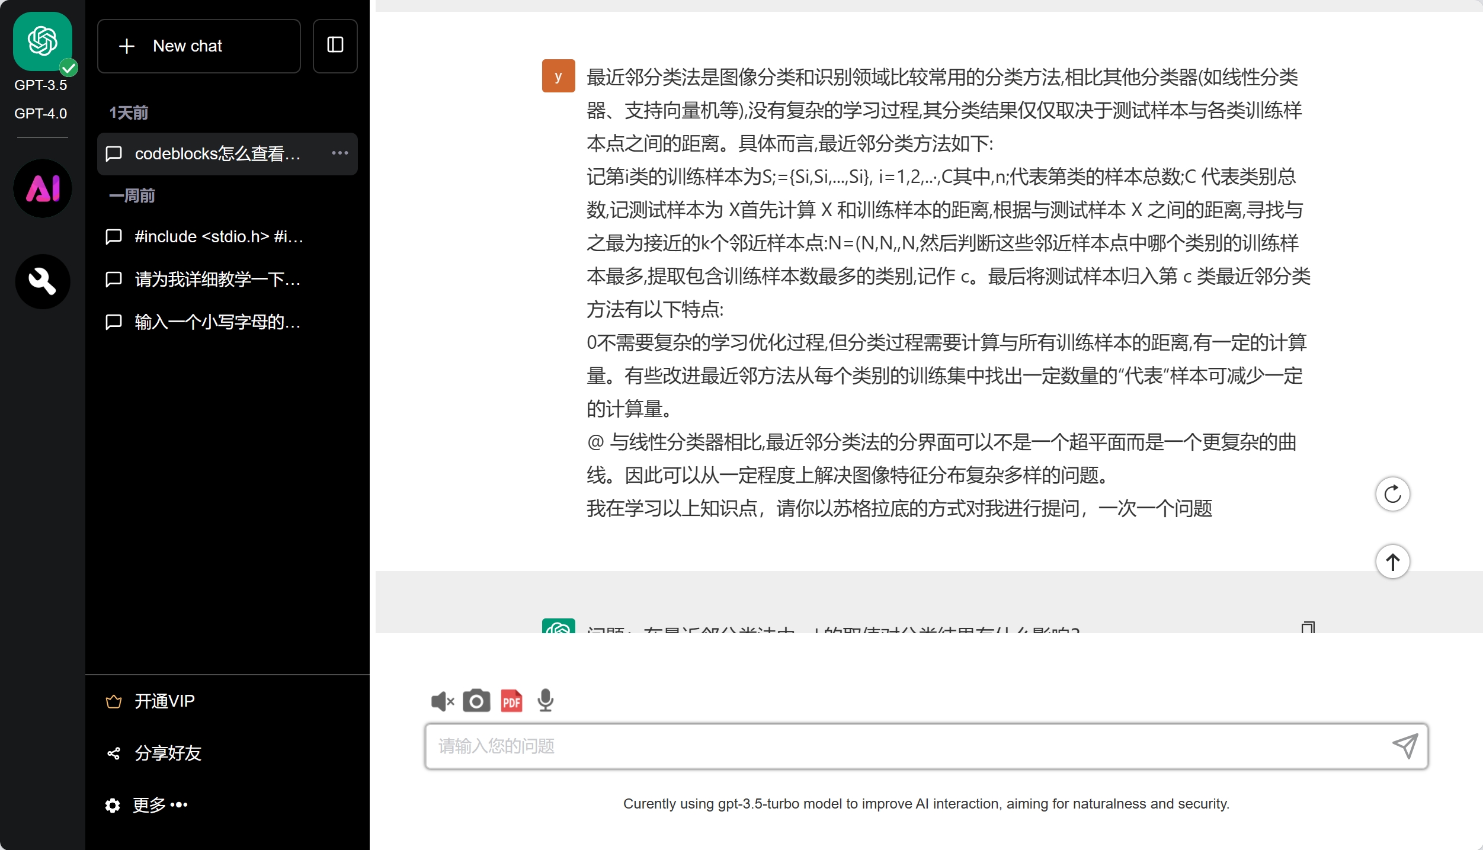Open the #include <stdio.h> chat
This screenshot has height=850, width=1483.
pyautogui.click(x=218, y=237)
